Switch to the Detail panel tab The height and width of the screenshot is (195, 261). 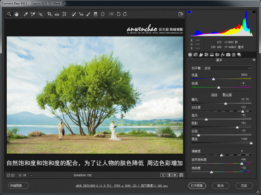click(x=201, y=55)
